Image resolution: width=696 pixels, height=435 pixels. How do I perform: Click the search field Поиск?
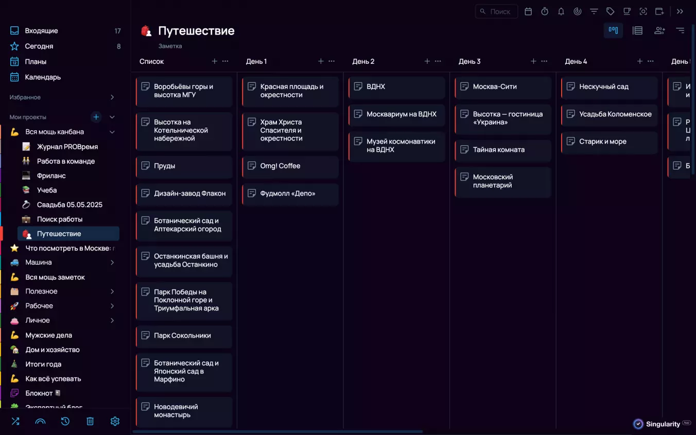click(496, 11)
